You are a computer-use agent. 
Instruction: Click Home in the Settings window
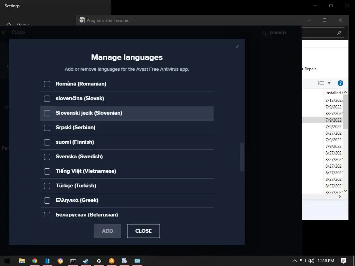coord(23,25)
